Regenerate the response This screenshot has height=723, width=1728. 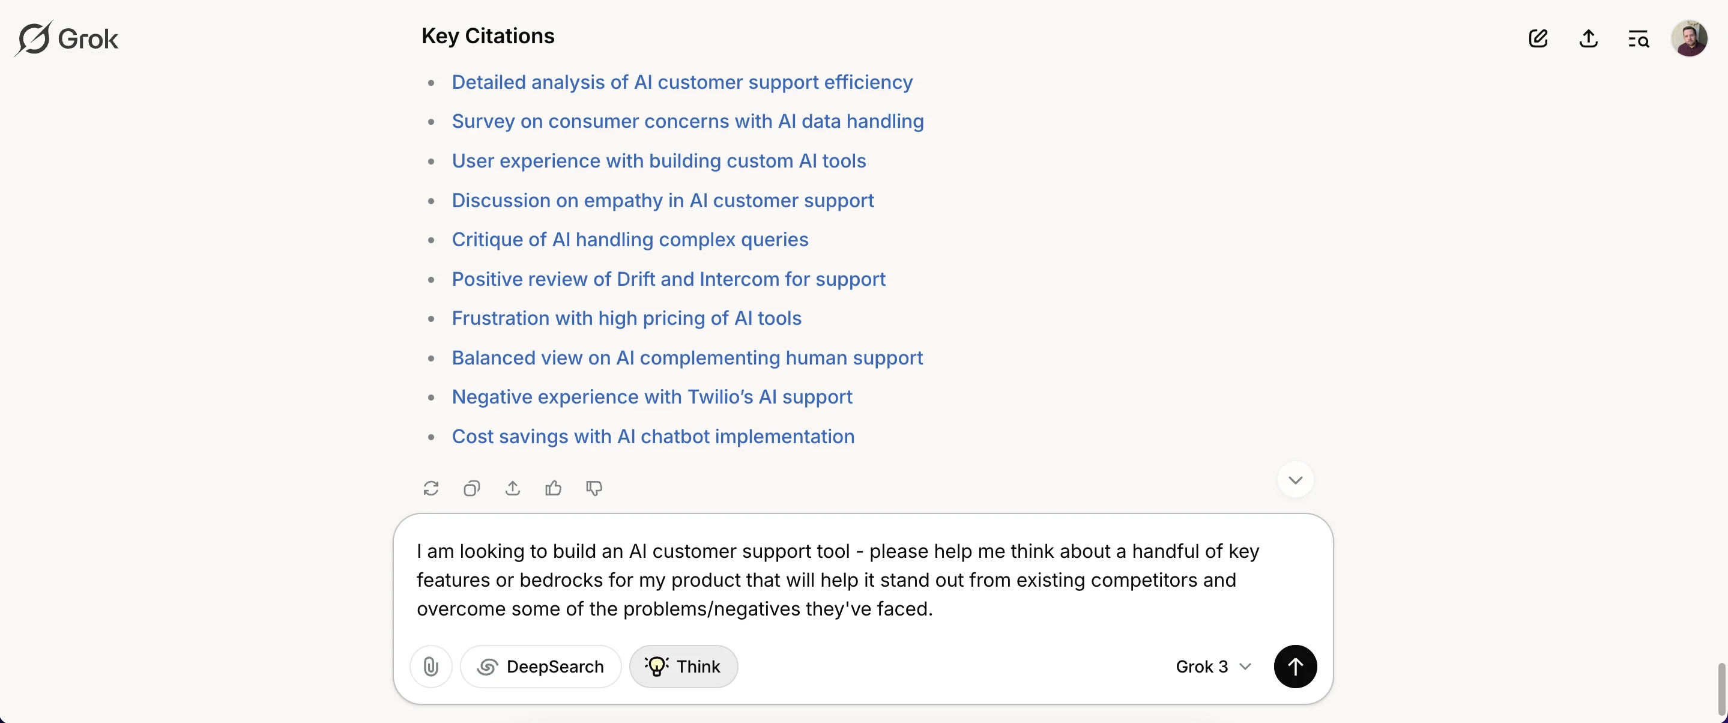click(430, 488)
